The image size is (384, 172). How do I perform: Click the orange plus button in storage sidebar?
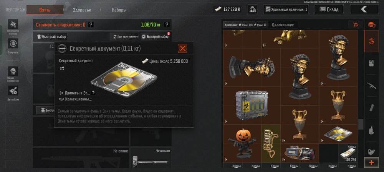371,162
